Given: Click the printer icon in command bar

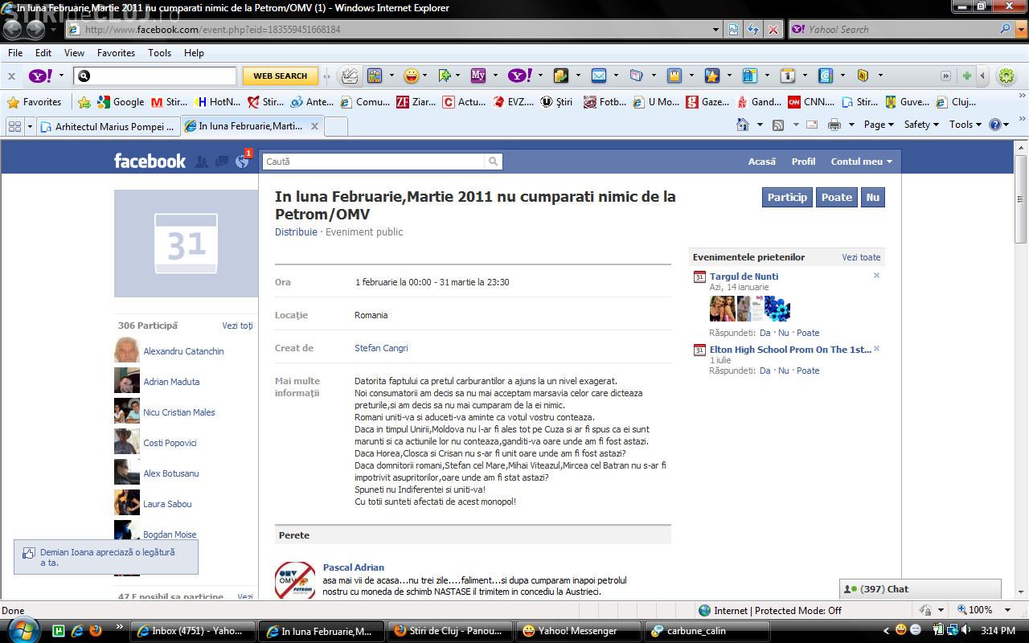Looking at the screenshot, I should 834,125.
